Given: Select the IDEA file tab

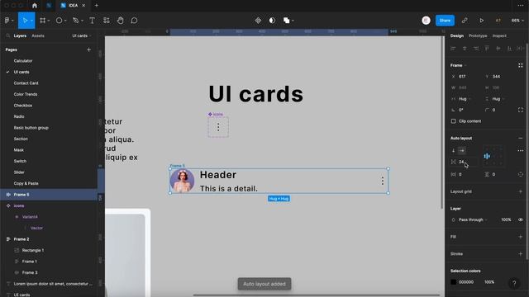Looking at the screenshot, I should click(x=74, y=6).
